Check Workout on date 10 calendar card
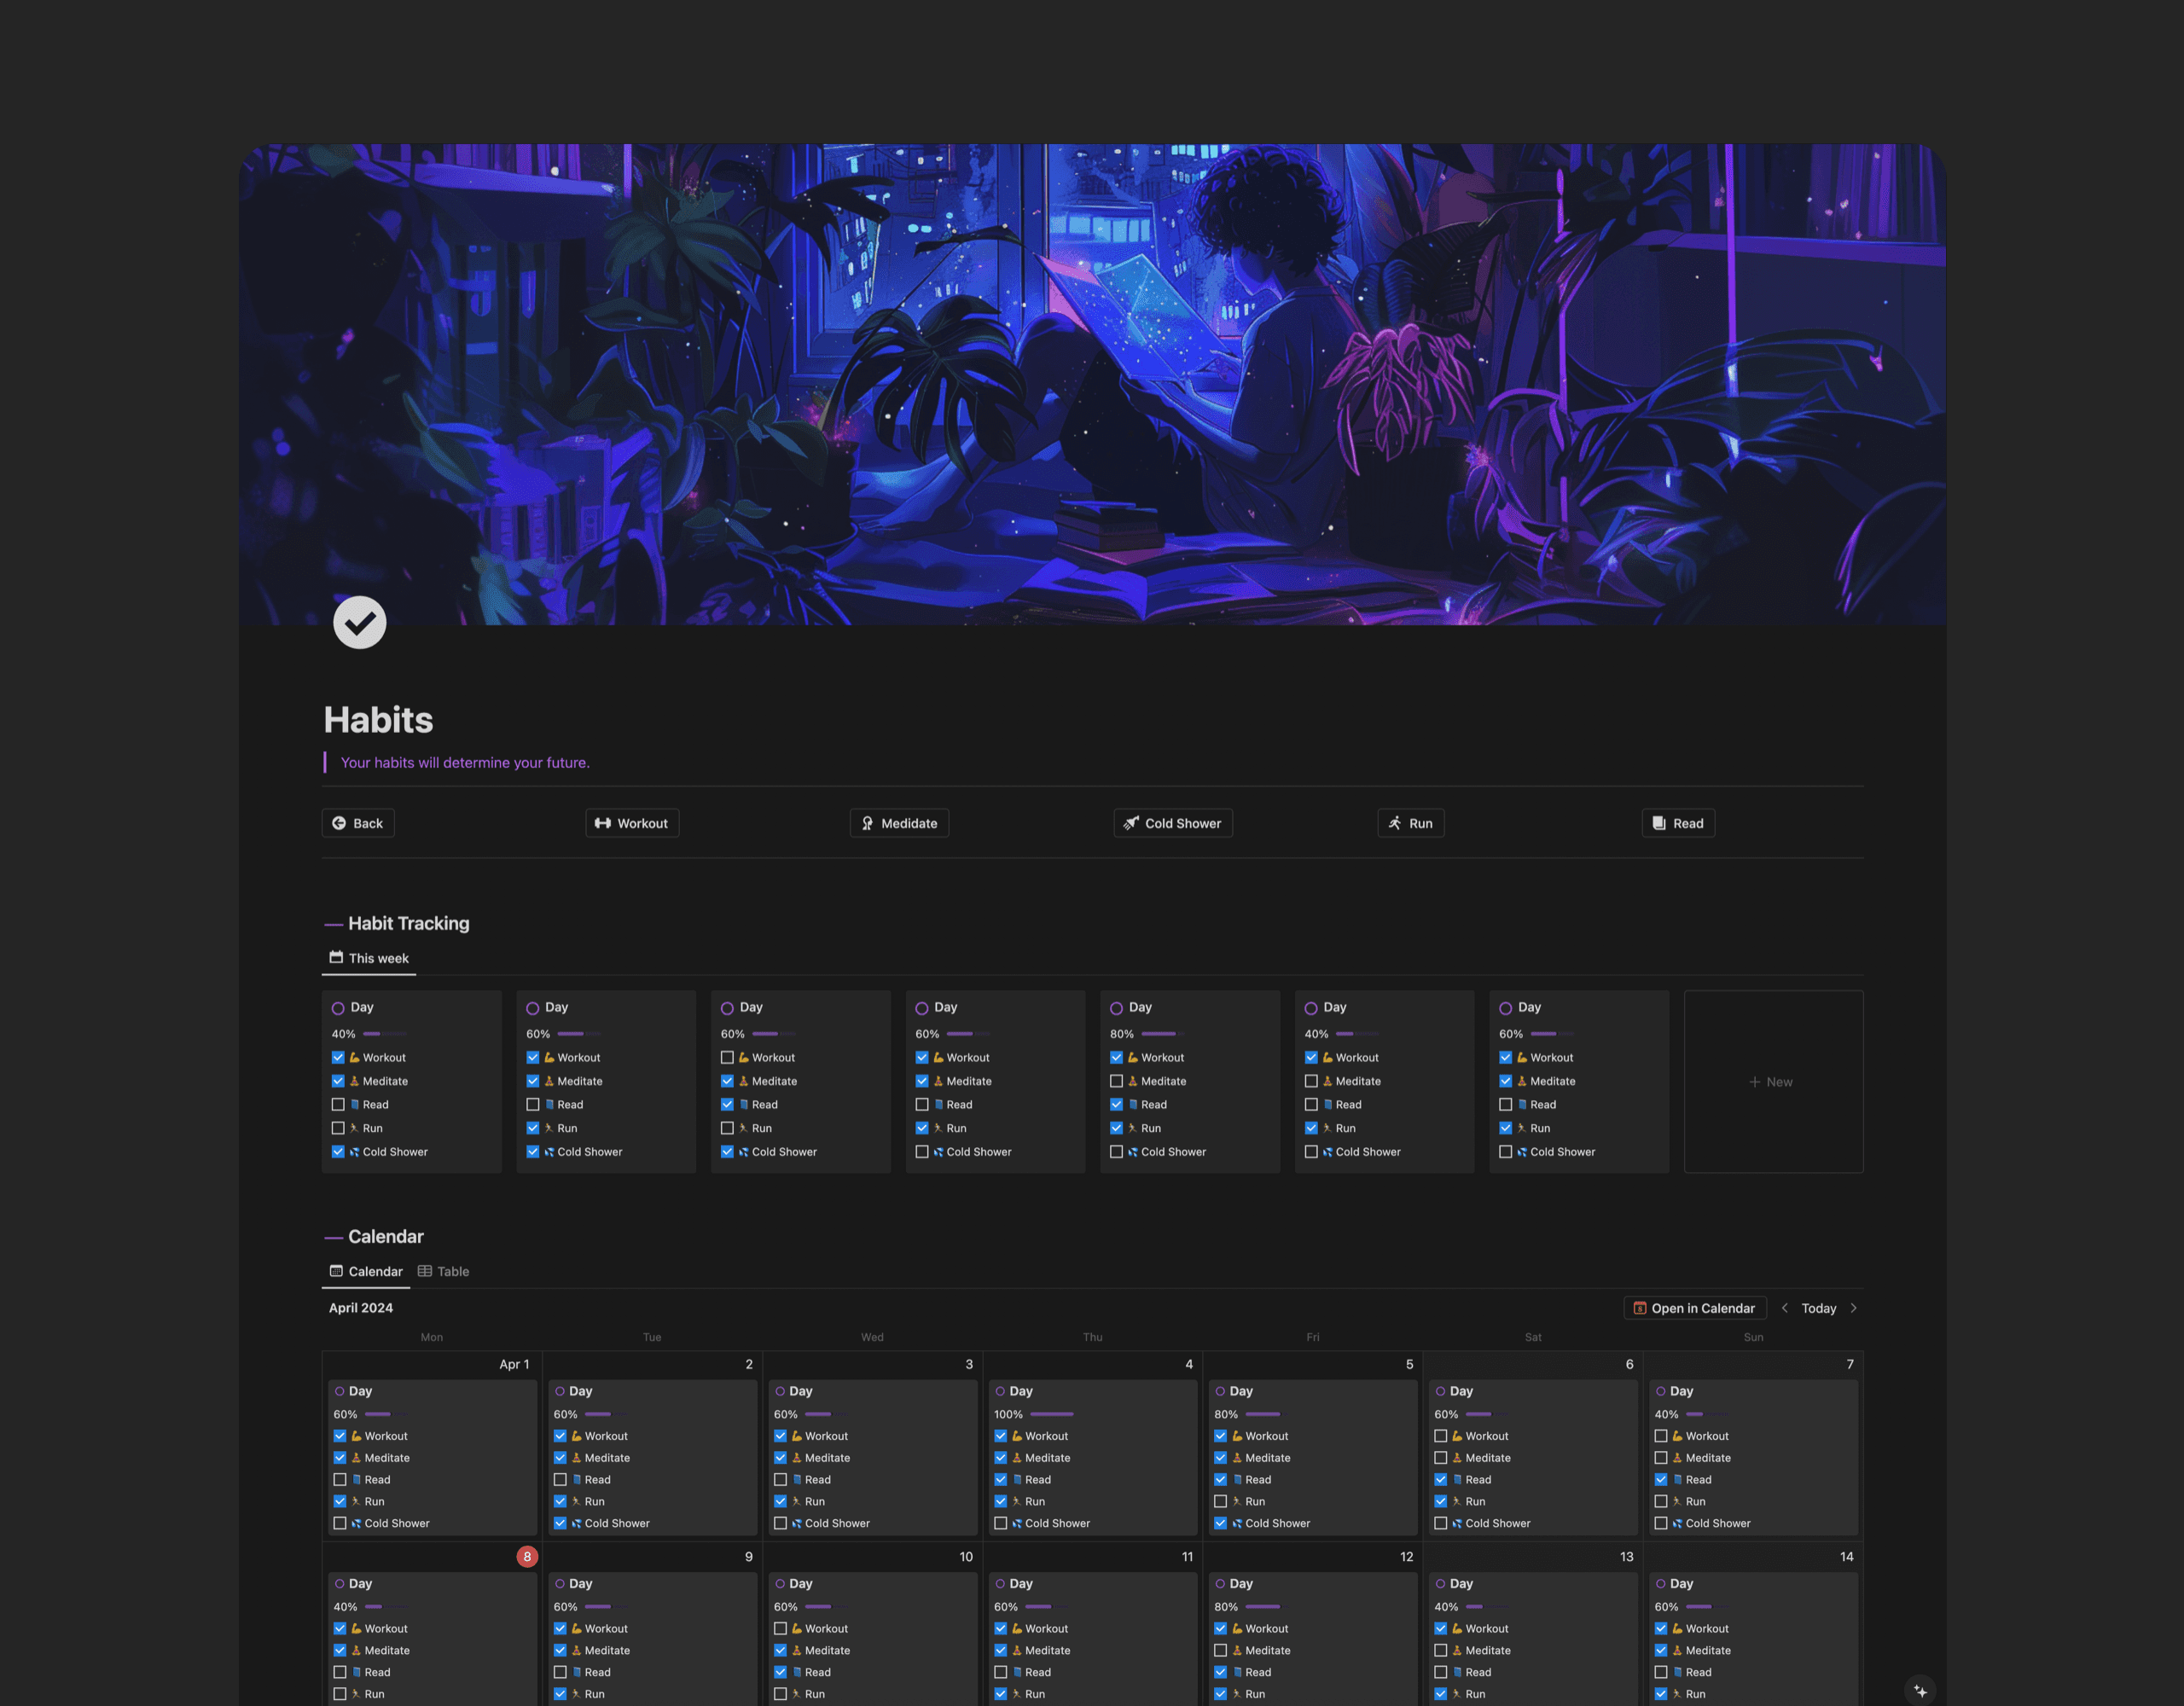This screenshot has height=1706, width=2184. coord(780,1629)
